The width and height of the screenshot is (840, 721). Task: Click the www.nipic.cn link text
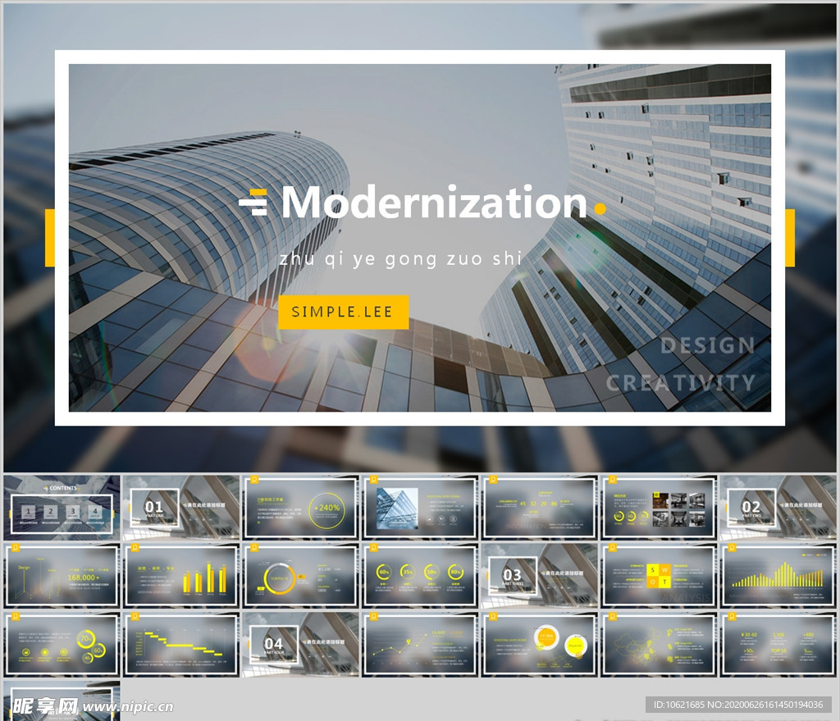(128, 706)
